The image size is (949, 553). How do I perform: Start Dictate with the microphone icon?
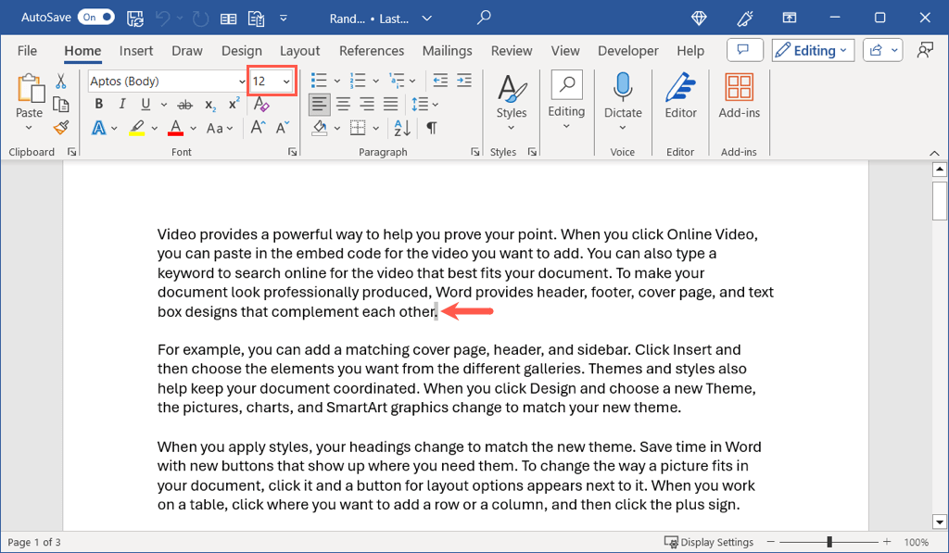[x=623, y=96]
